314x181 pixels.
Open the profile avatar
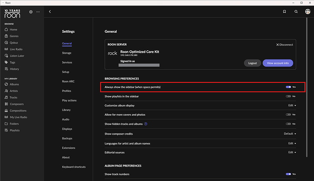tap(308, 11)
